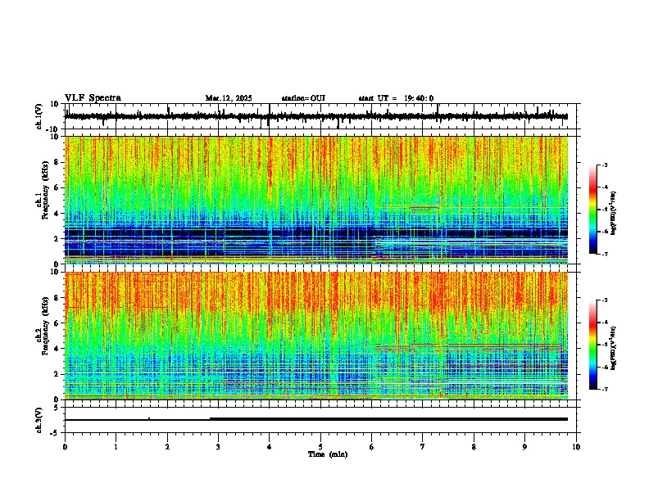Click the 'Time (min)' axis title
This screenshot has height=501, width=649.
pos(328,454)
